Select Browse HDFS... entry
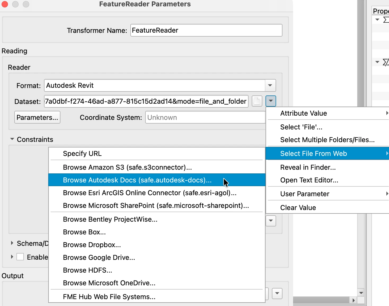This screenshot has width=389, height=306. click(x=157, y=270)
